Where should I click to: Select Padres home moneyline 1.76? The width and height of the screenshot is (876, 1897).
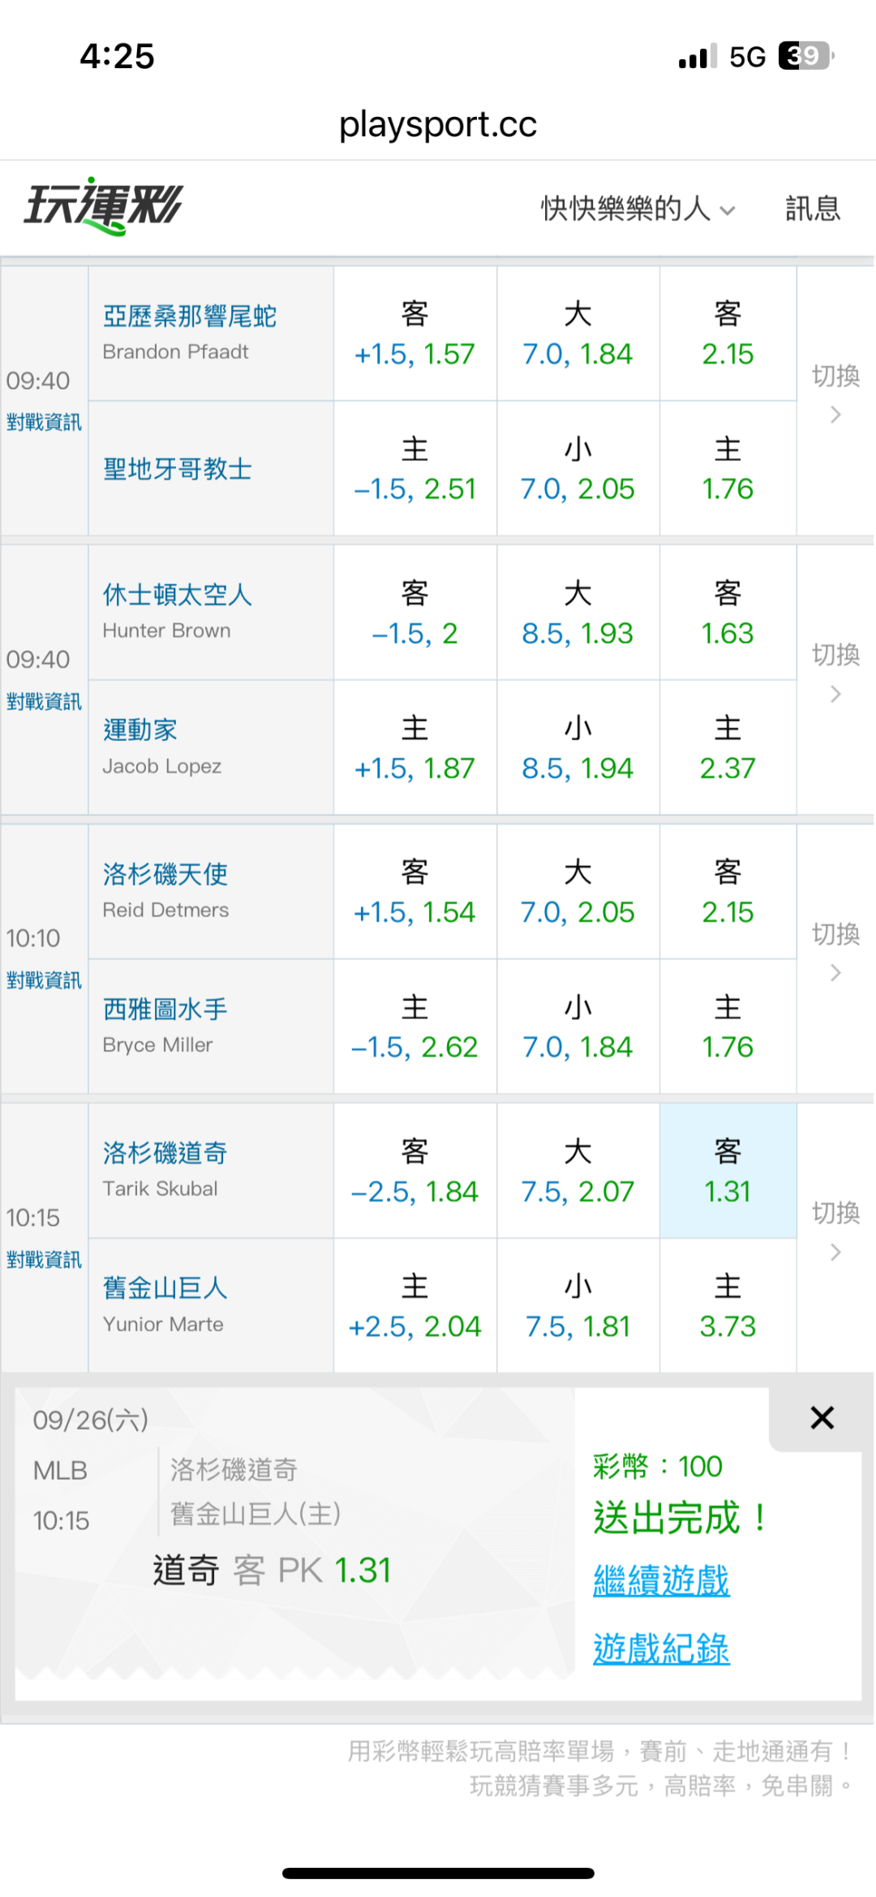click(728, 468)
